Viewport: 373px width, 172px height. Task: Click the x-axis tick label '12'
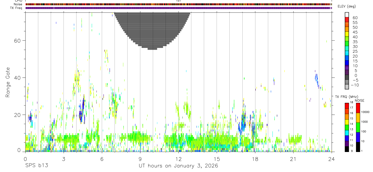178,159
